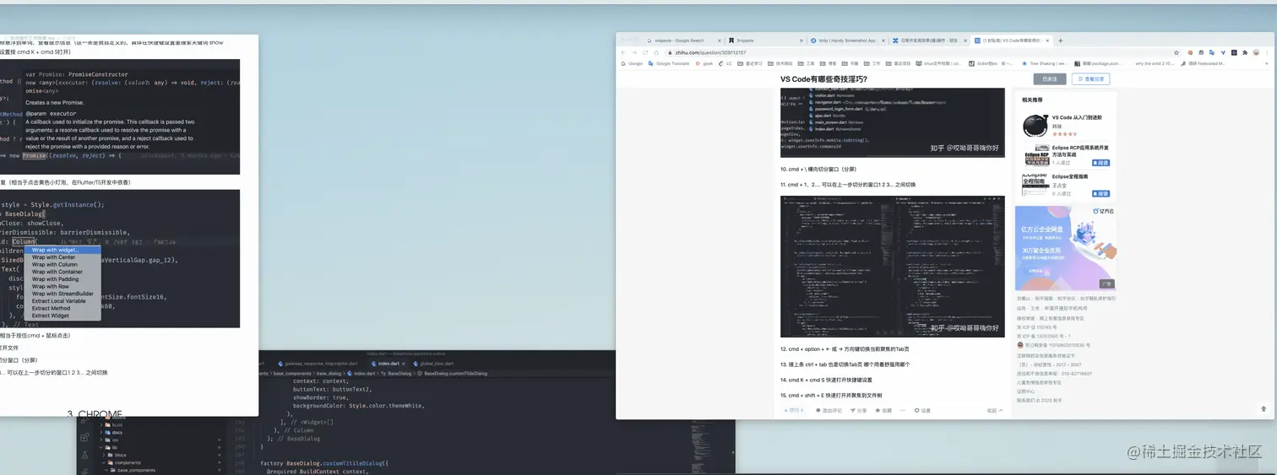Open a new Chrome tab with plus

click(x=1060, y=40)
